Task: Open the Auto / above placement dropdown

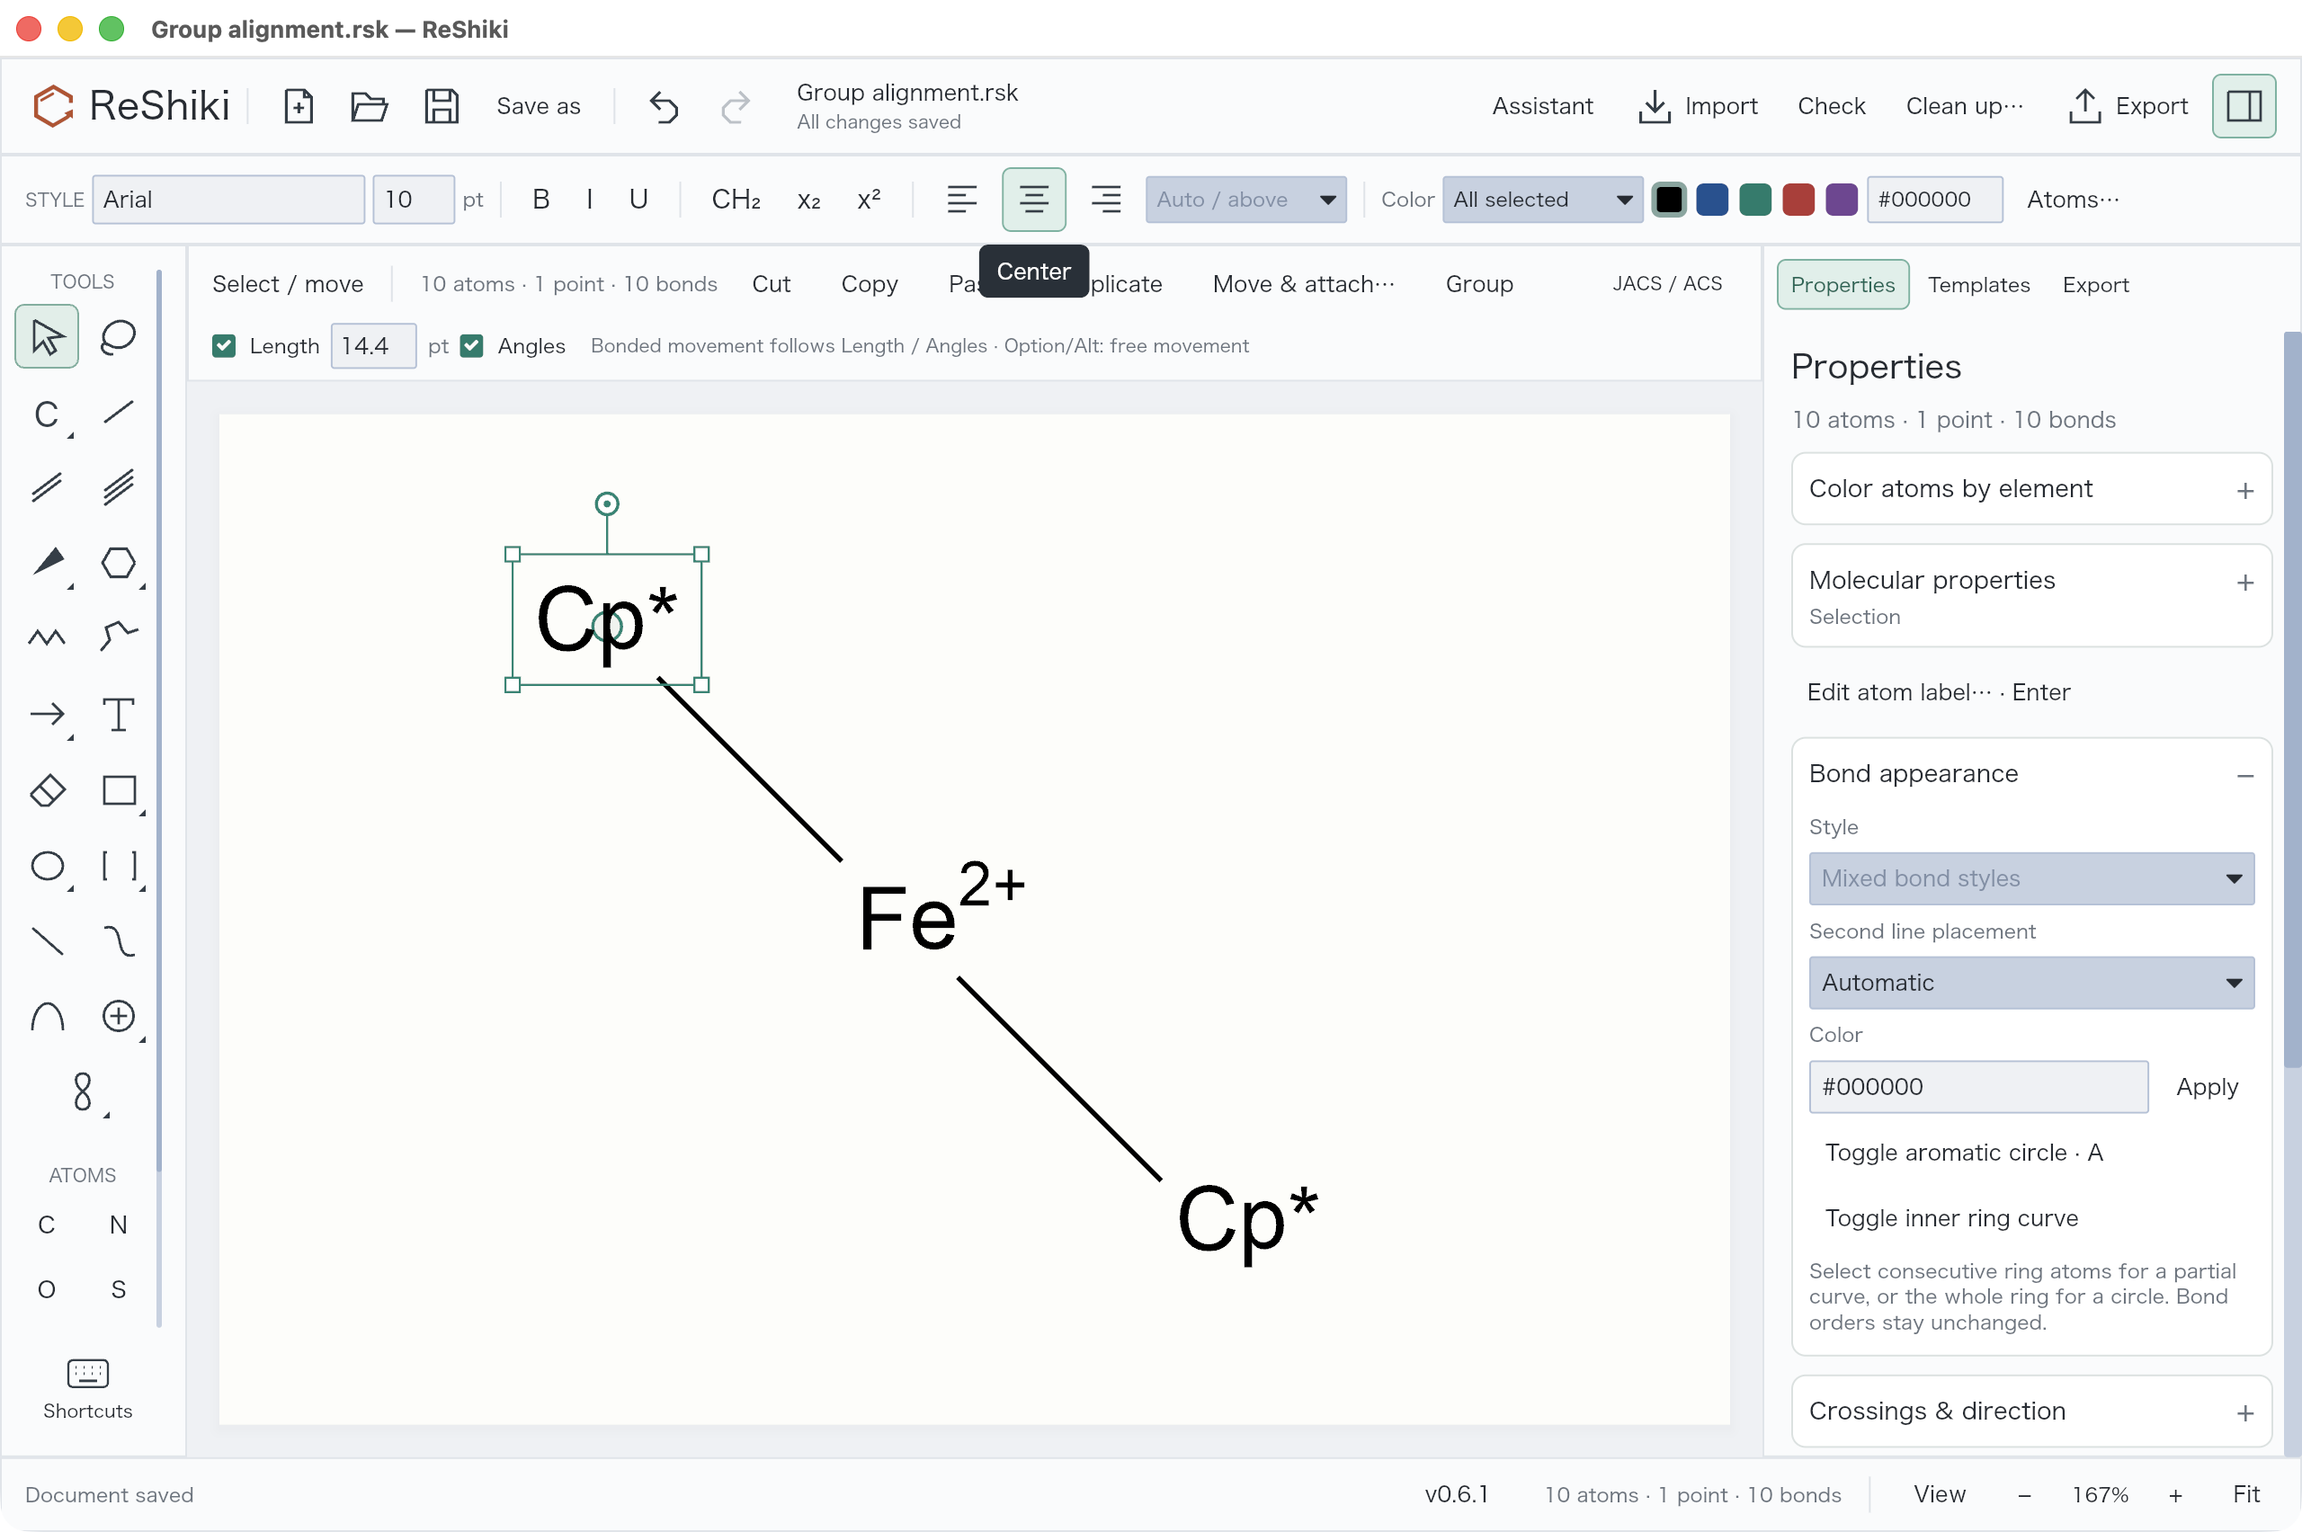Action: 1245,200
